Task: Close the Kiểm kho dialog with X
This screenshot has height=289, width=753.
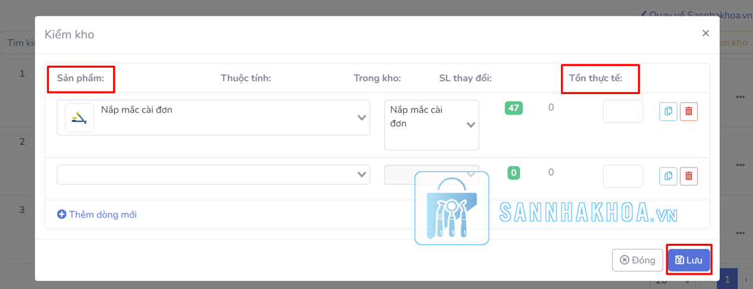Action: (705, 33)
